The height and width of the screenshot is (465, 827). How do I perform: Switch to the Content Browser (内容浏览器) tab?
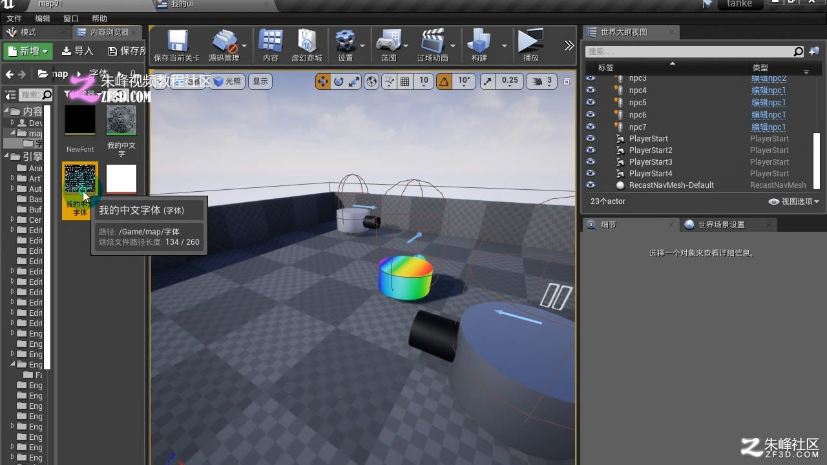point(109,32)
